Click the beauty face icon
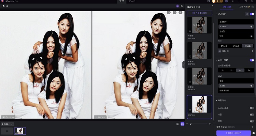Image resolution: width=256 pixels, height=136 pixels. [219, 51]
